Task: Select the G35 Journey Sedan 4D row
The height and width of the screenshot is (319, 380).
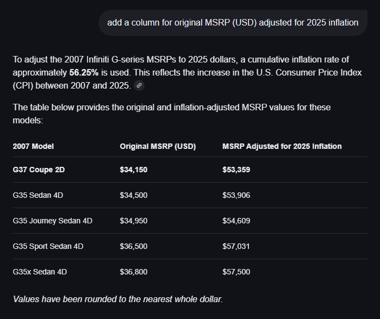Action: (190, 221)
